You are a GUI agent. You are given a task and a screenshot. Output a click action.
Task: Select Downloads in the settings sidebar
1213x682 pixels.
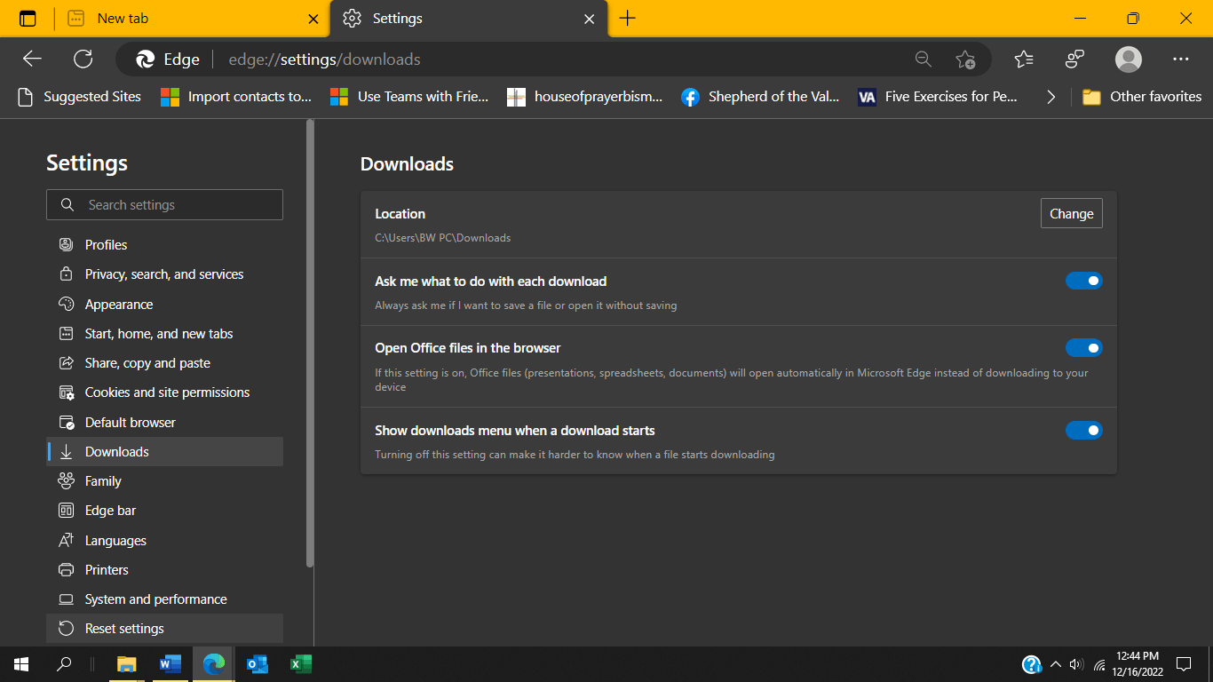pos(164,451)
